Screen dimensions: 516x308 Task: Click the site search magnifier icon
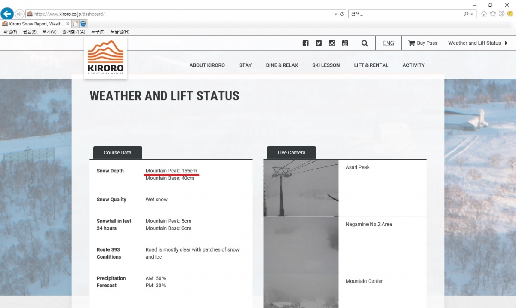(x=365, y=43)
